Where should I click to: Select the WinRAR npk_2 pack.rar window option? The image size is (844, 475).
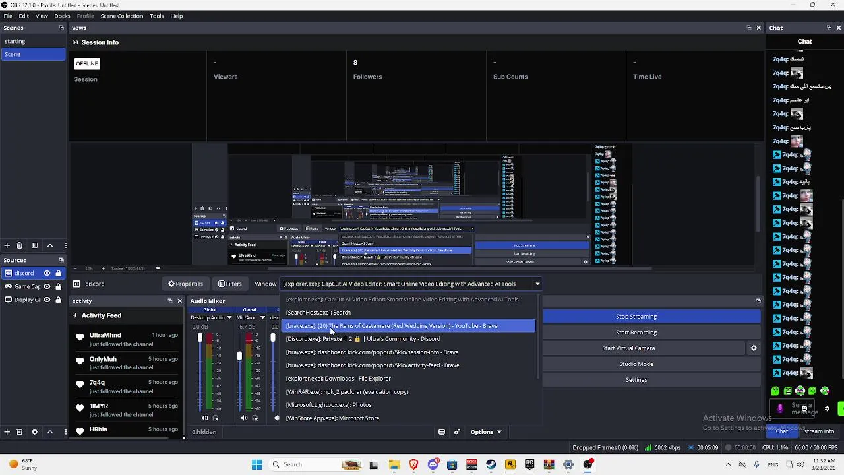(409, 392)
